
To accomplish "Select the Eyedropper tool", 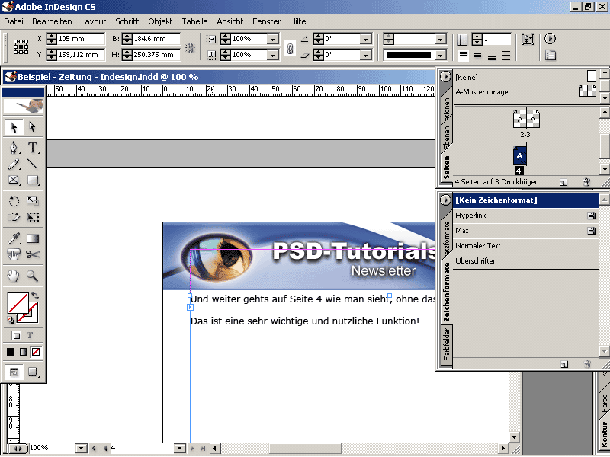I will (14, 238).
